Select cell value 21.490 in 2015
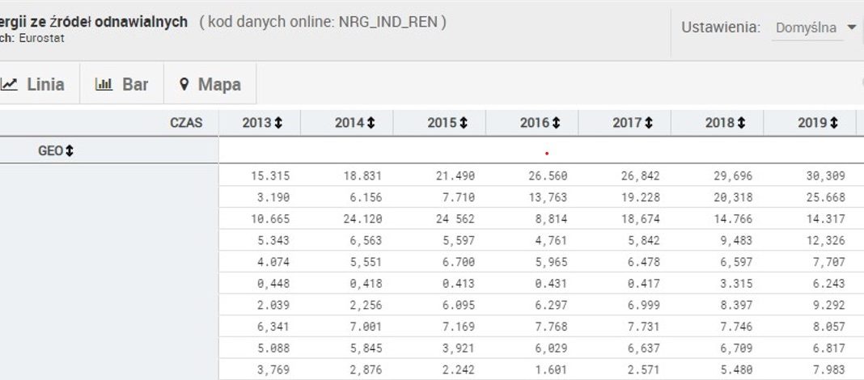864x380 pixels. 455,175
